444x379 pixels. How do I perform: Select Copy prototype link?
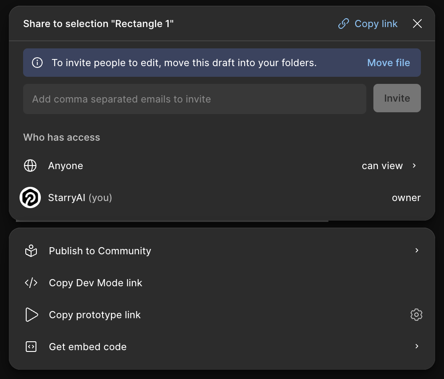point(95,315)
